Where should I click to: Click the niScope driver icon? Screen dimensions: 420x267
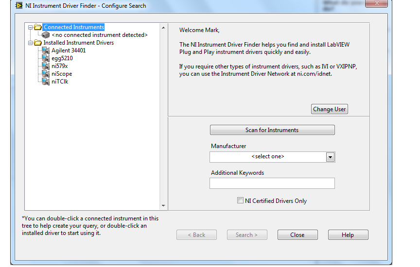tap(46, 74)
